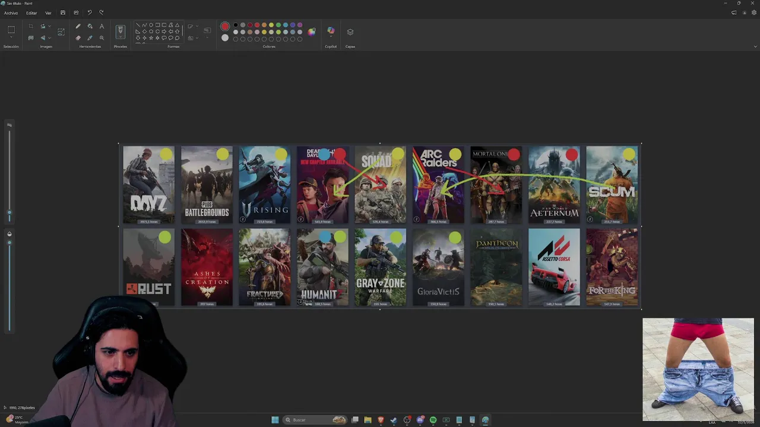Pick the diamond shape
The width and height of the screenshot is (760, 427).
point(144,31)
